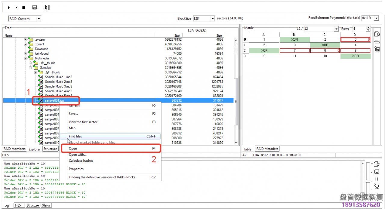Stop the current task with the stop icon
Screen dimensions: 385x209
tap(23, 7)
